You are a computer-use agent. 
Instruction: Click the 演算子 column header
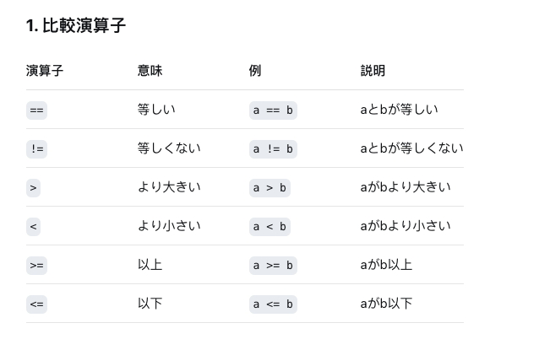click(x=45, y=71)
